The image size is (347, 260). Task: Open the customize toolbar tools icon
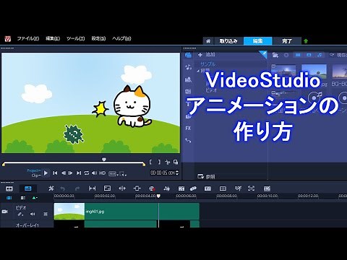51,188
